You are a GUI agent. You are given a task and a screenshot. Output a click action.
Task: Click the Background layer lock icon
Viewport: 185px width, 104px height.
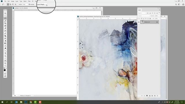pyautogui.click(x=157, y=22)
